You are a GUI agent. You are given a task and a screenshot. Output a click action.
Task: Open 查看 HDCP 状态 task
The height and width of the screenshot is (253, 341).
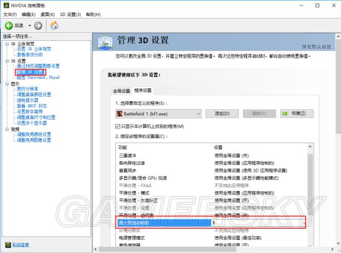pos(32,106)
